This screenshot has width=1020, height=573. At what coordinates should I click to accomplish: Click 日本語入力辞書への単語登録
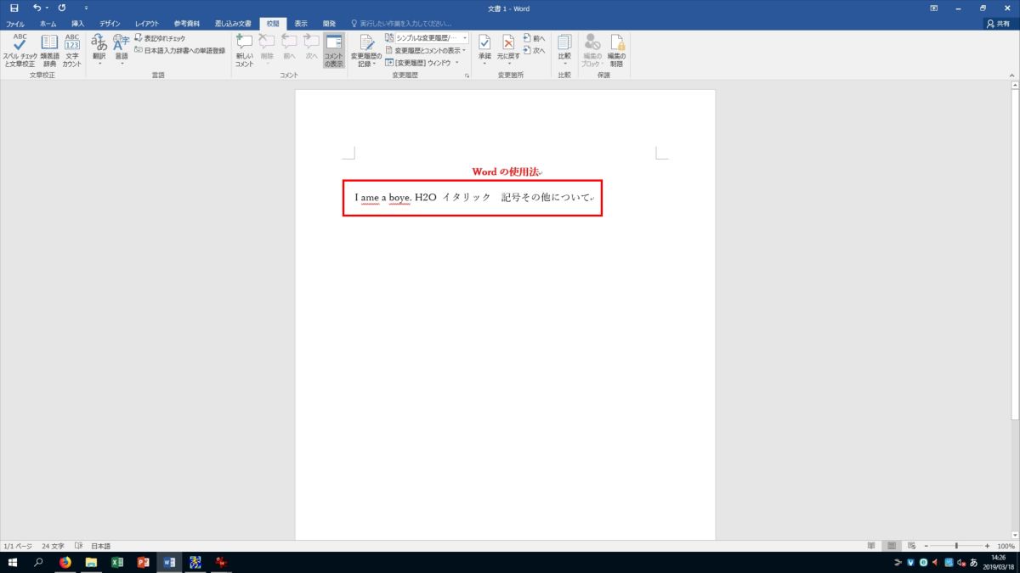[179, 50]
